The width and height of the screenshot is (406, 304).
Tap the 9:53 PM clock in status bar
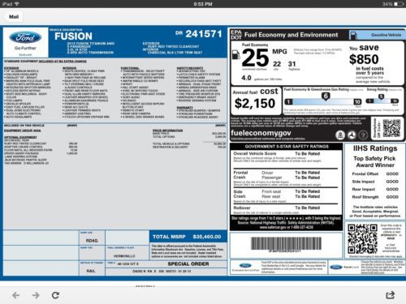point(203,4)
